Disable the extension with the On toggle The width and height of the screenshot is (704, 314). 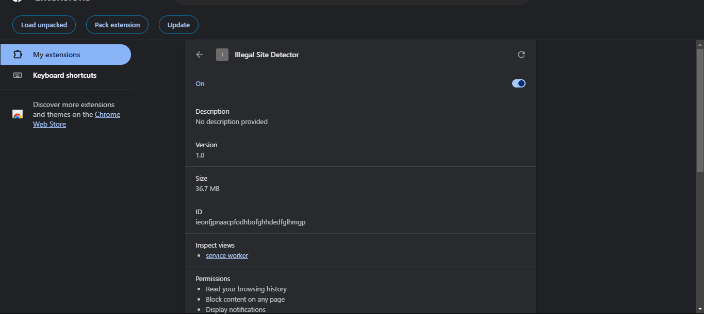[x=519, y=83]
